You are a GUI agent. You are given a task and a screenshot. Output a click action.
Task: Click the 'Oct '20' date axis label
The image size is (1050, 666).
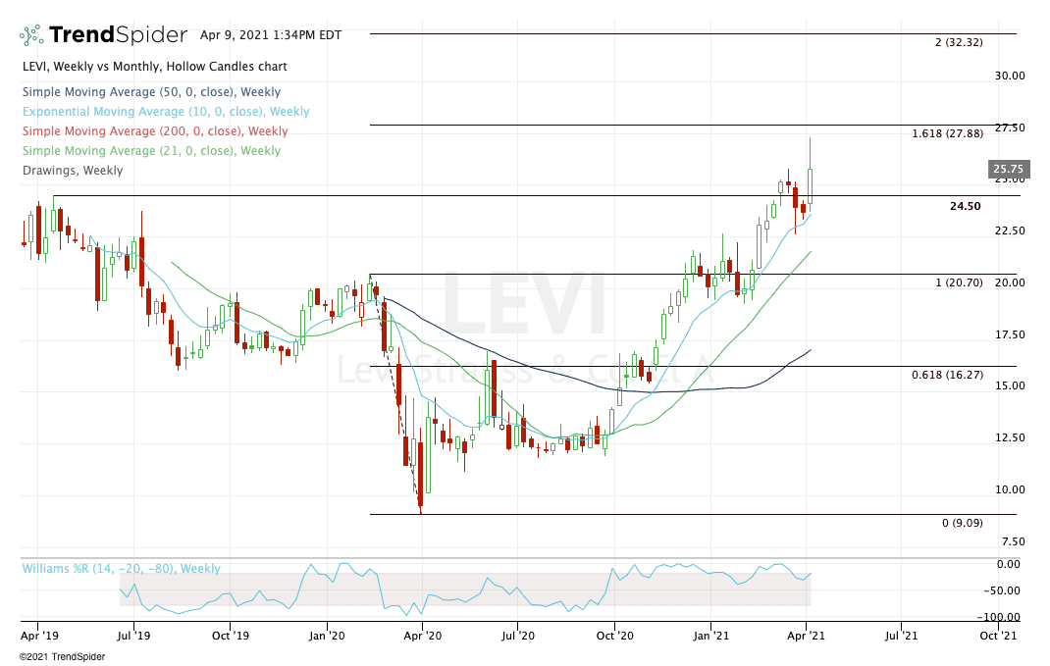(614, 636)
